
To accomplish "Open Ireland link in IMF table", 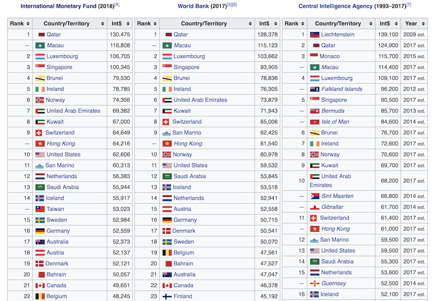I will point(55,89).
